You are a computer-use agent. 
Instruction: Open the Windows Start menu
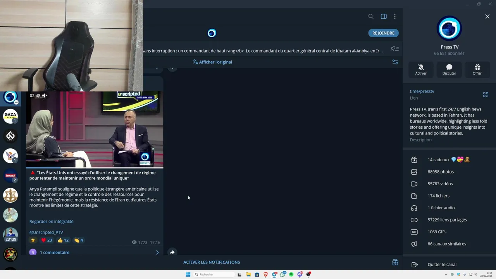coord(188,274)
